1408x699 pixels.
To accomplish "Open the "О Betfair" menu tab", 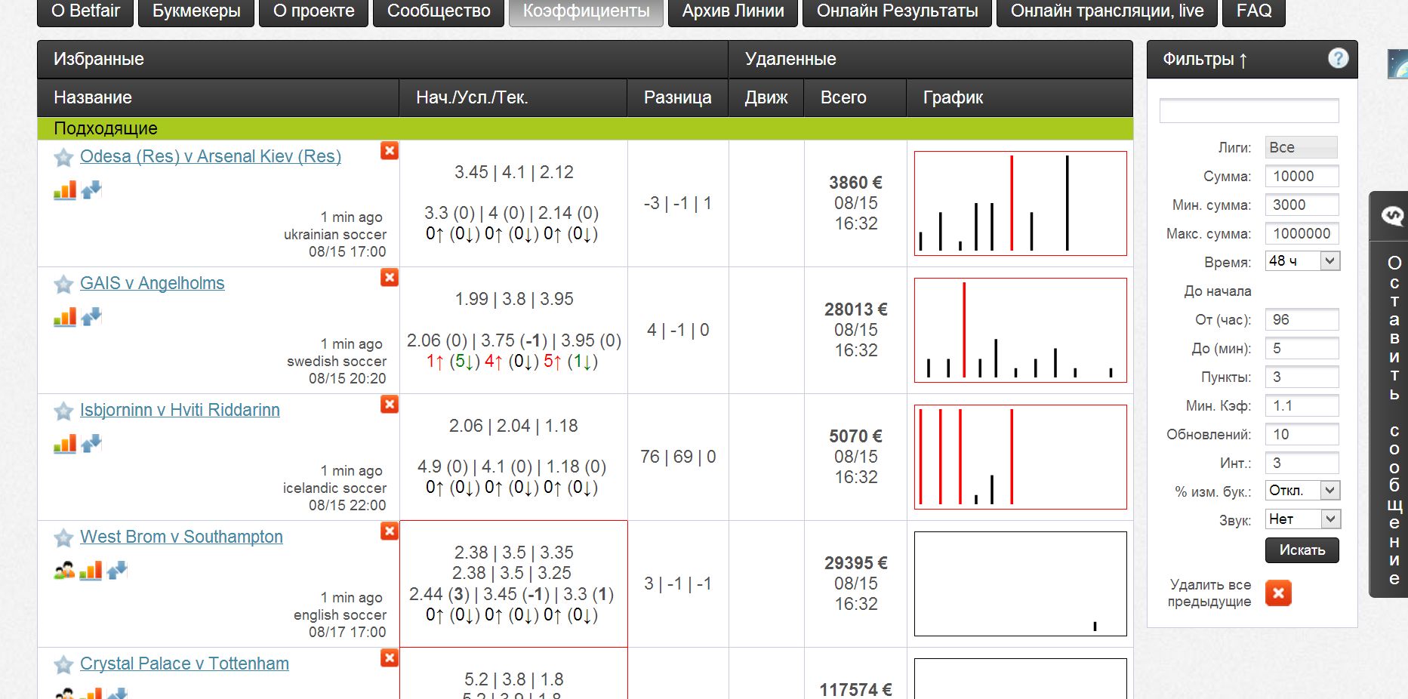I will [85, 11].
